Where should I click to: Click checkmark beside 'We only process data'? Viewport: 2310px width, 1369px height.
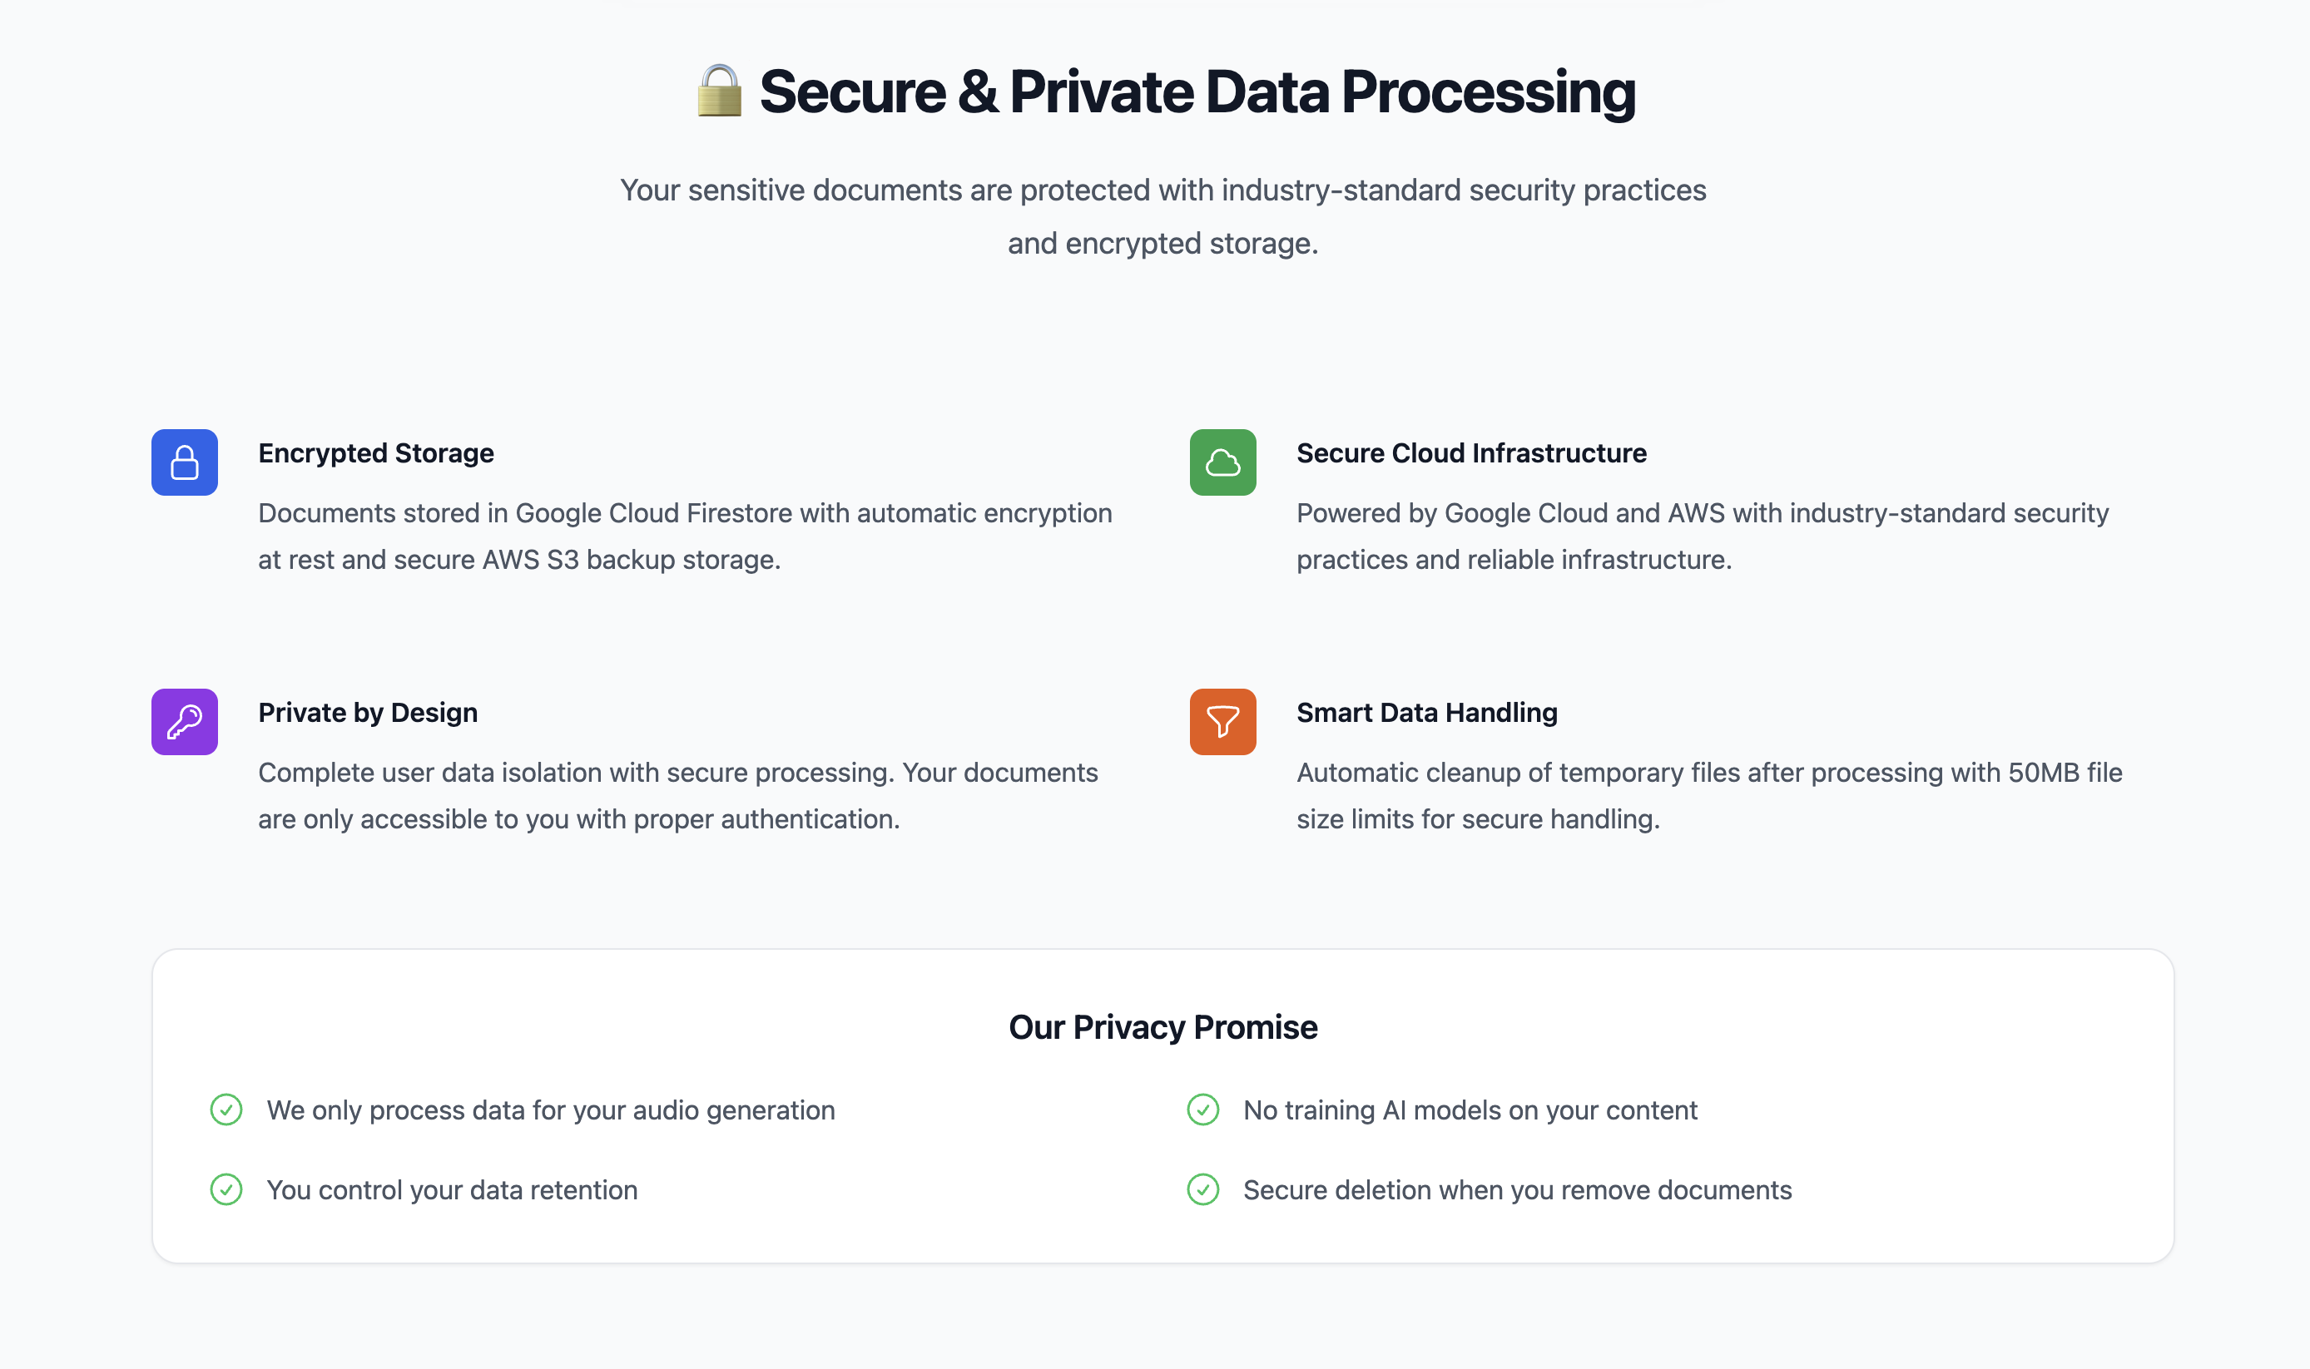(226, 1110)
